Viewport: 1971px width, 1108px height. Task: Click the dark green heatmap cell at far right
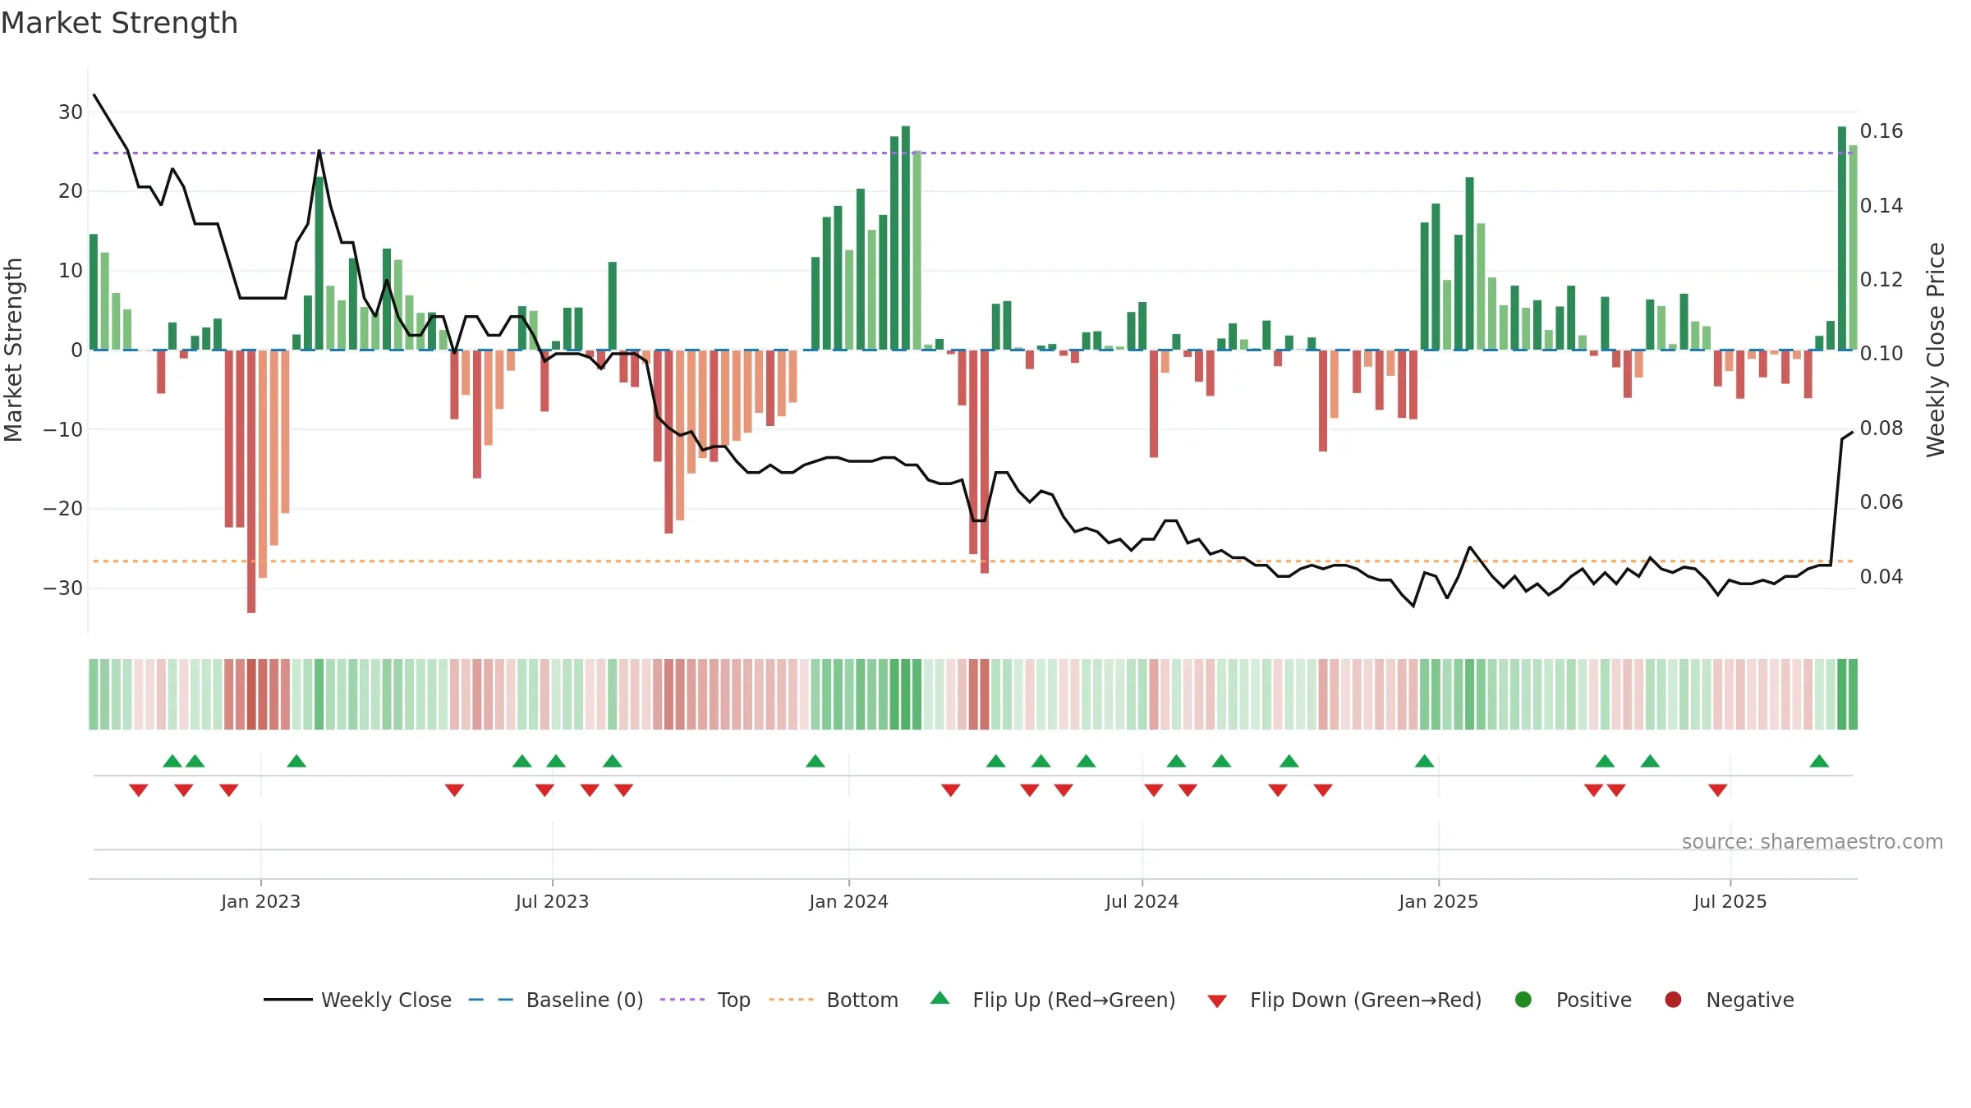1842,694
